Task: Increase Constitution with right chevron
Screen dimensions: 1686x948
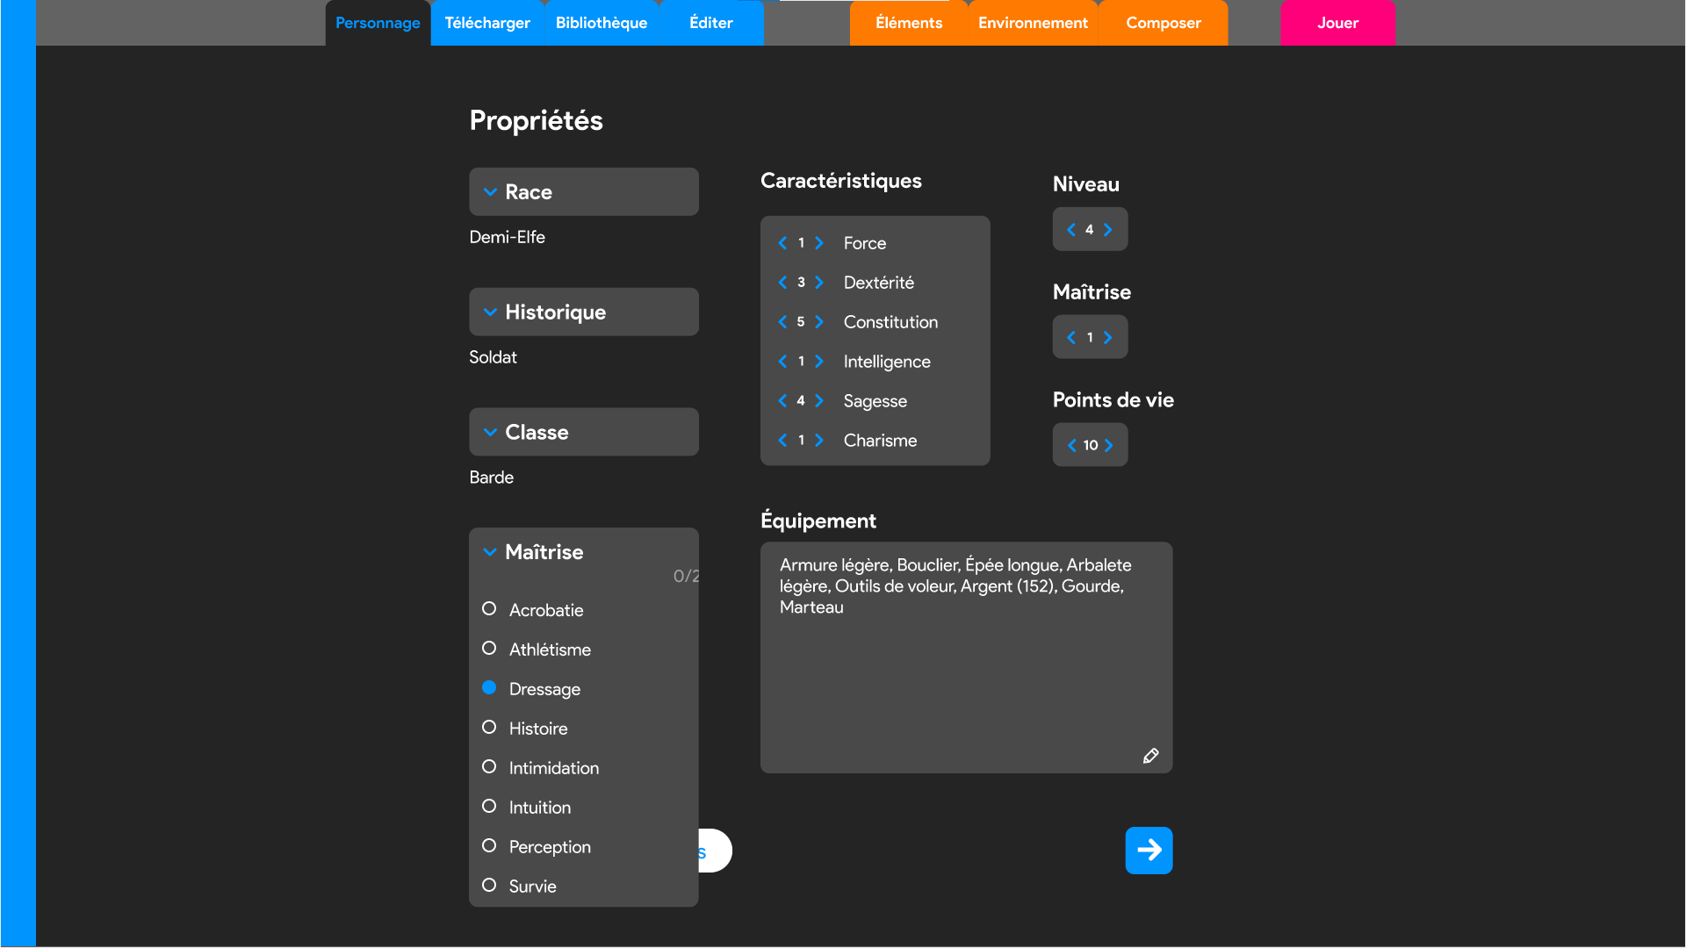Action: 819,322
